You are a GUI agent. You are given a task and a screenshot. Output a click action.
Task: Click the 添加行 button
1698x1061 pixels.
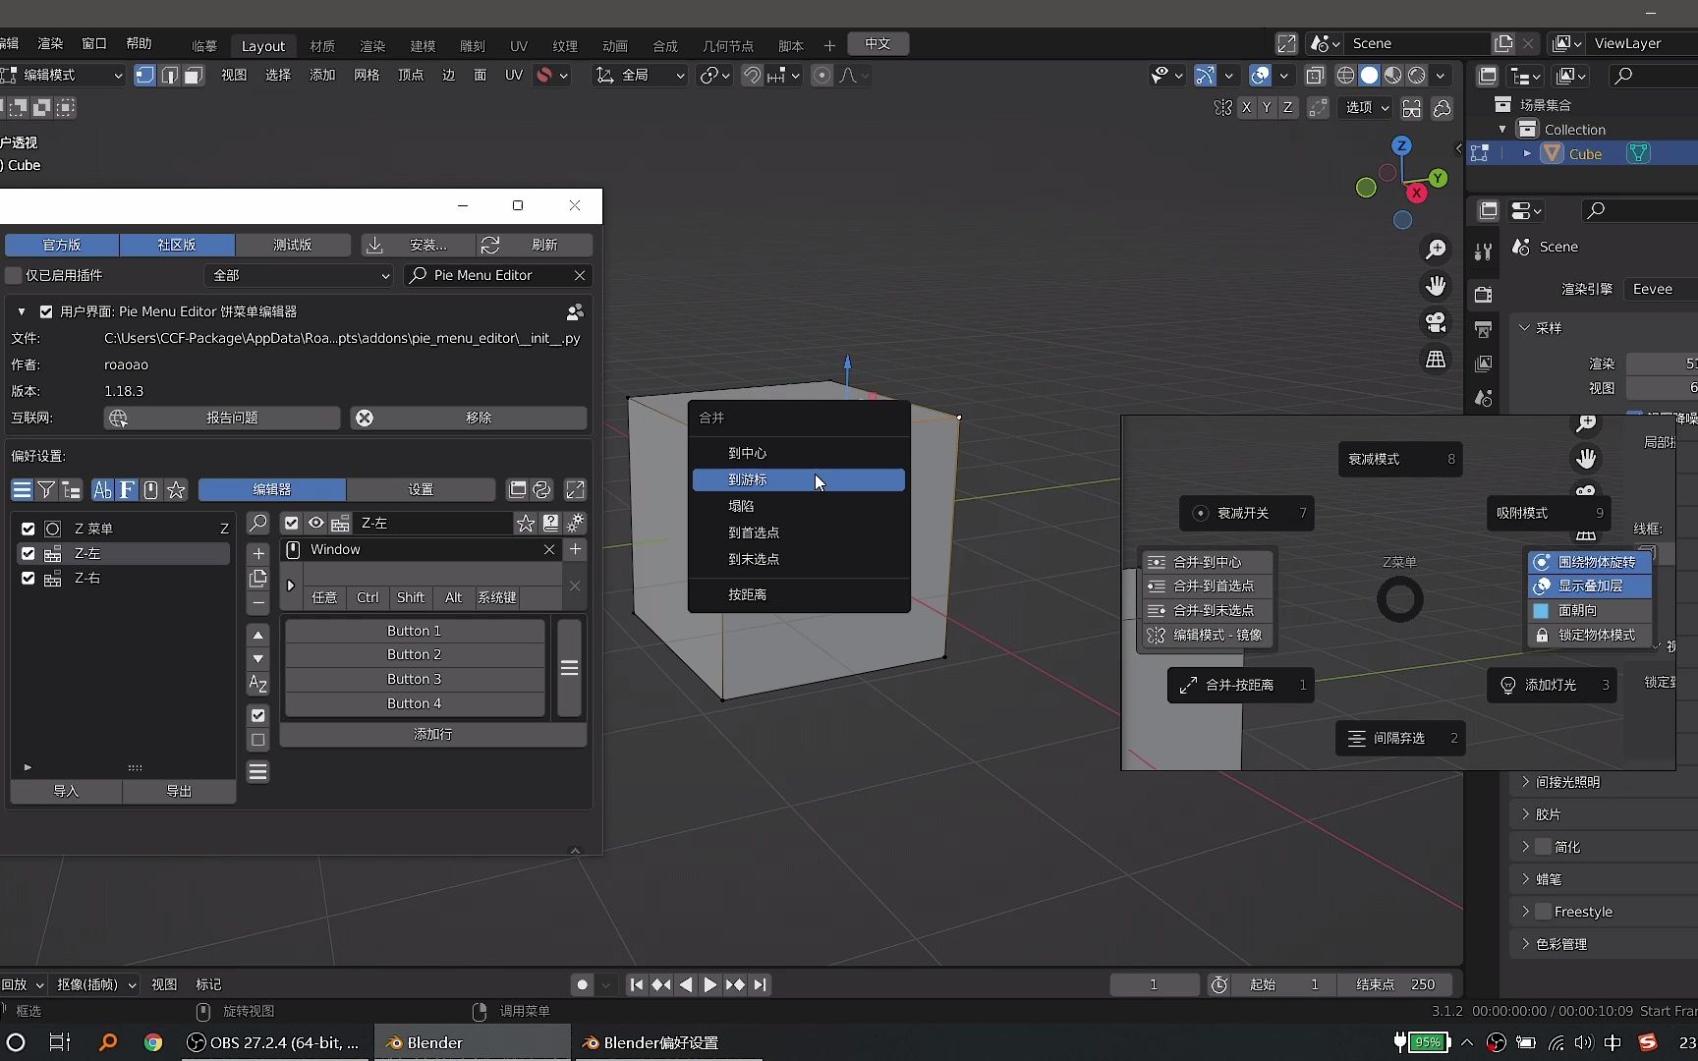432,734
